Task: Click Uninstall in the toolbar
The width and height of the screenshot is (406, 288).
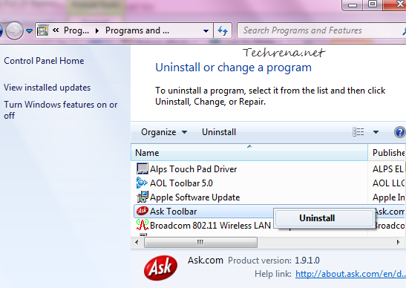Action: pyautogui.click(x=219, y=132)
